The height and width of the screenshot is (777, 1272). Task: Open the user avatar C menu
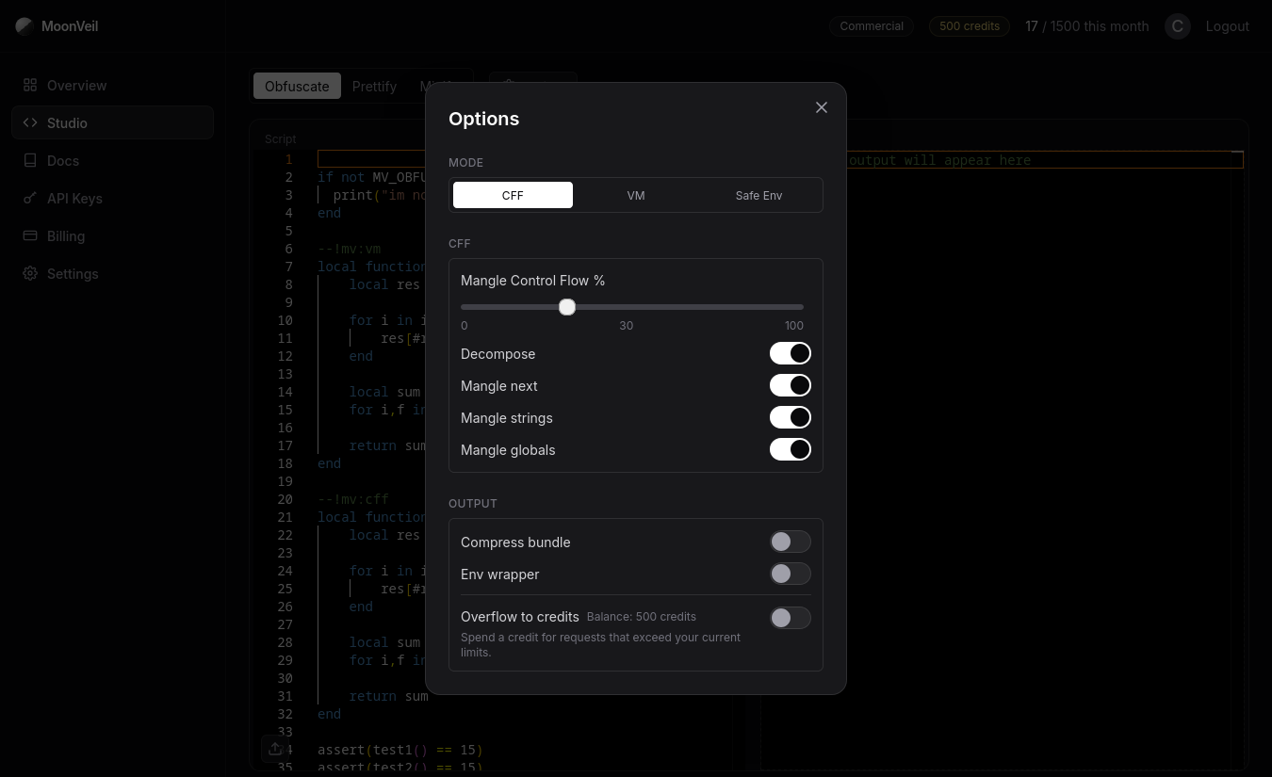coord(1177,26)
